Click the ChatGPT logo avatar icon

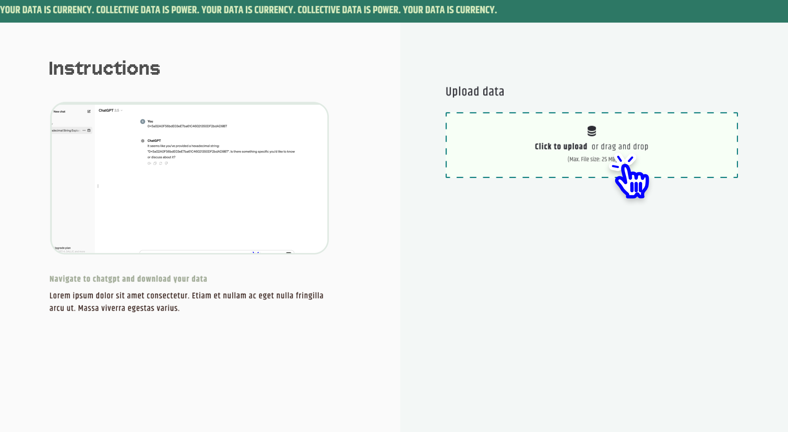click(143, 141)
